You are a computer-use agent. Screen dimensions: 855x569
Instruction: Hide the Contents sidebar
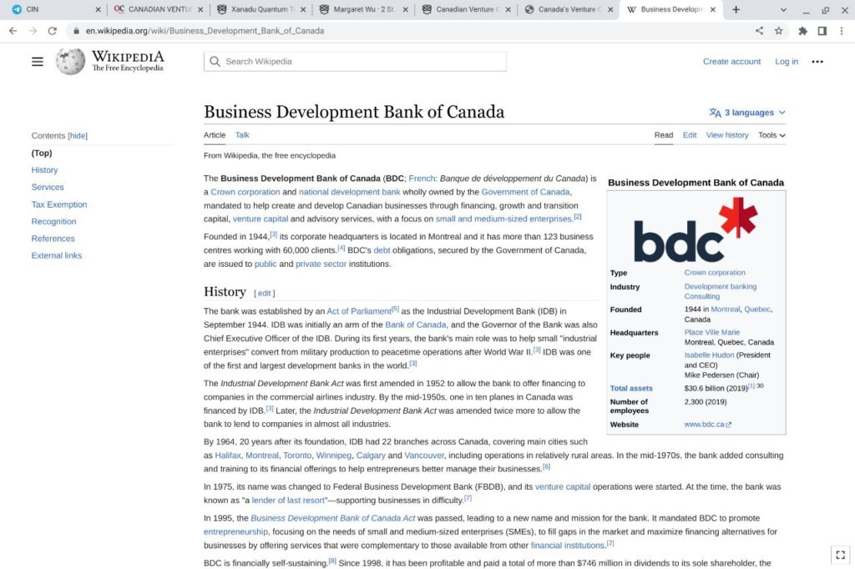click(78, 136)
